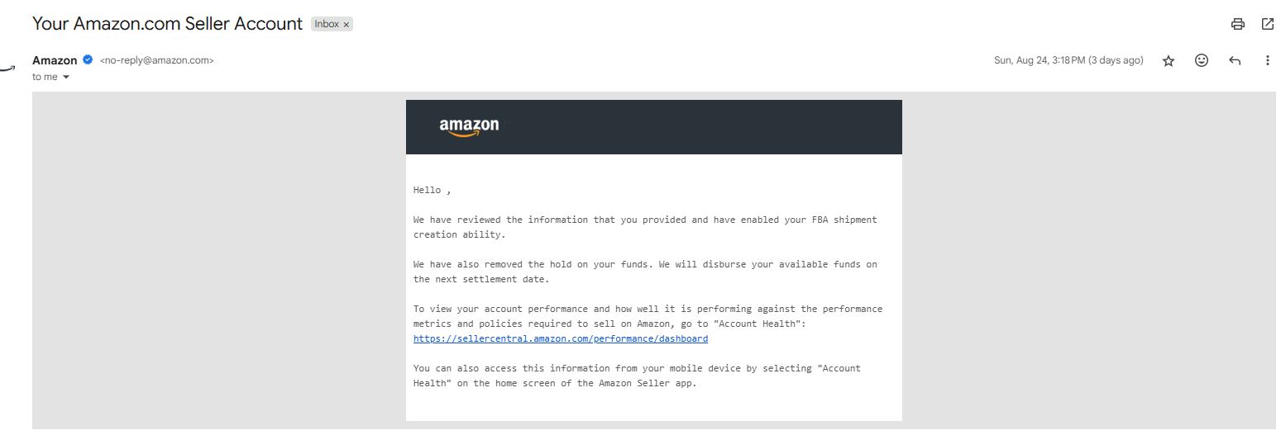Open the three-dot More options menu

[x=1267, y=60]
